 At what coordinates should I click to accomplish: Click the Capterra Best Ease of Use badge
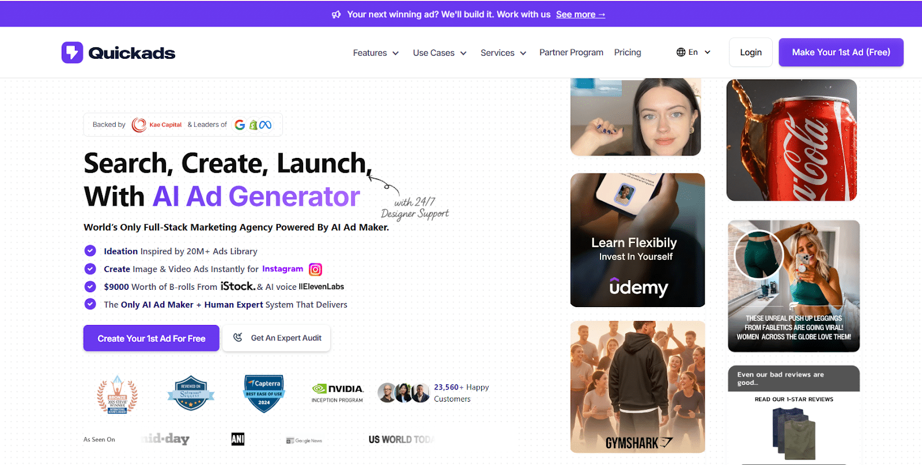pos(264,393)
